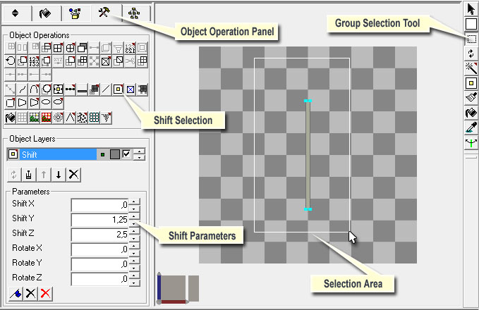
Task: Decrease the Shift Z value with down spinner
Action: point(135,237)
